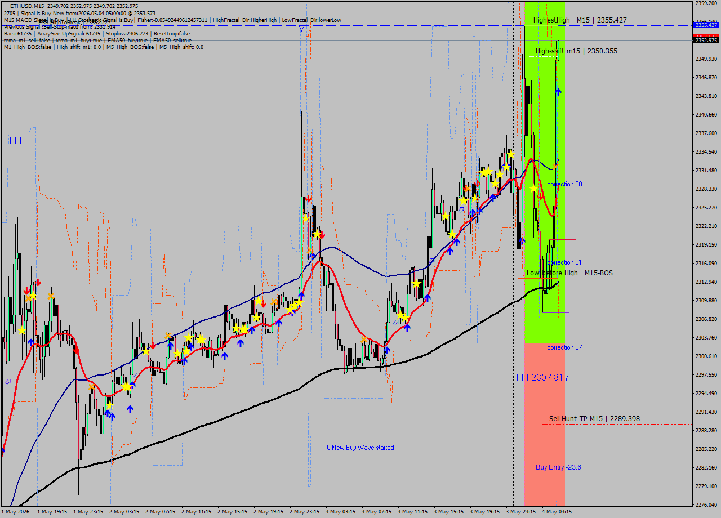Image resolution: width=721 pixels, height=518 pixels.
Task: Click the '| | | 2307.817' price label
Action: tap(542, 377)
